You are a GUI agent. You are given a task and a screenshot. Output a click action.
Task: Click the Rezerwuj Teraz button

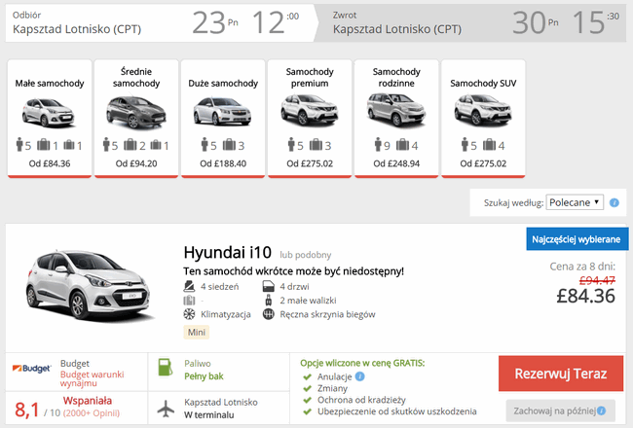(561, 374)
